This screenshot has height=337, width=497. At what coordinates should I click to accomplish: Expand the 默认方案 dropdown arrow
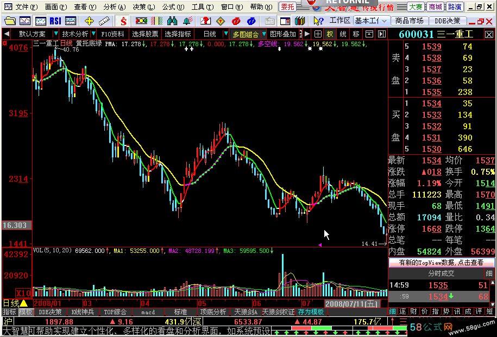click(x=56, y=34)
